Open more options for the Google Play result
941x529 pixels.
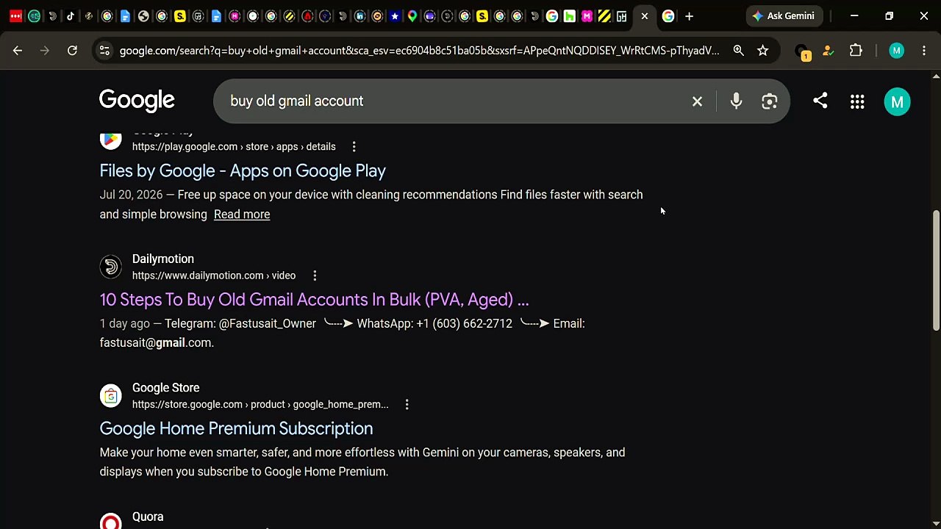[354, 147]
